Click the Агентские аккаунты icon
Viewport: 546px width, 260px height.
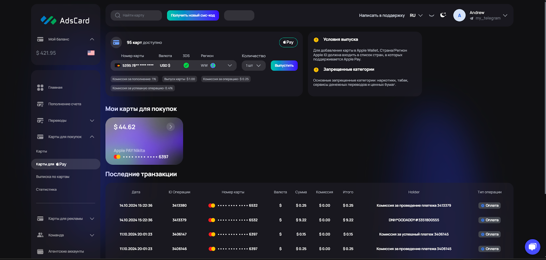pos(40,251)
